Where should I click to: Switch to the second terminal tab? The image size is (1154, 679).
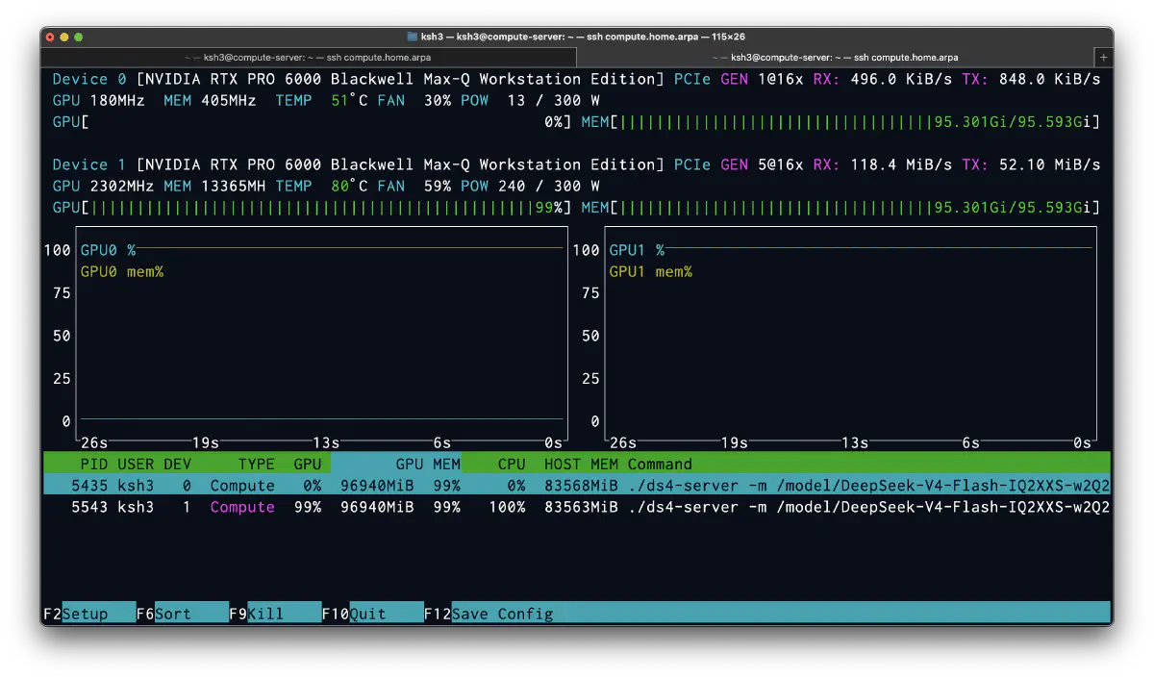pyautogui.click(x=835, y=58)
